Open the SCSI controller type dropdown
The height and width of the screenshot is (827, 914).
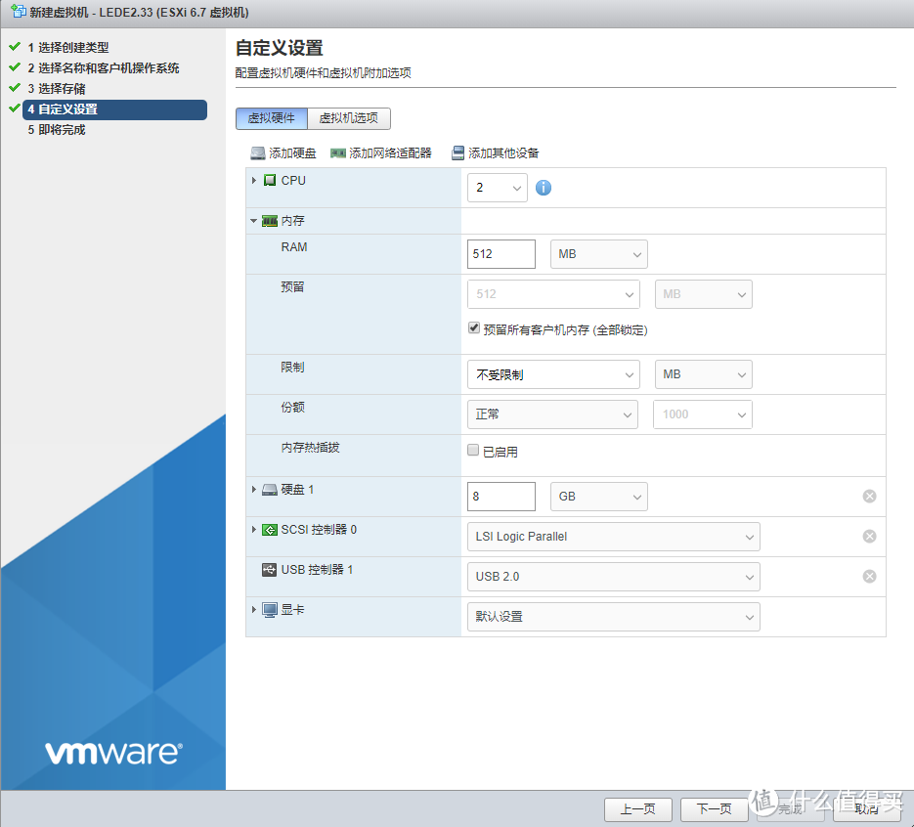613,536
